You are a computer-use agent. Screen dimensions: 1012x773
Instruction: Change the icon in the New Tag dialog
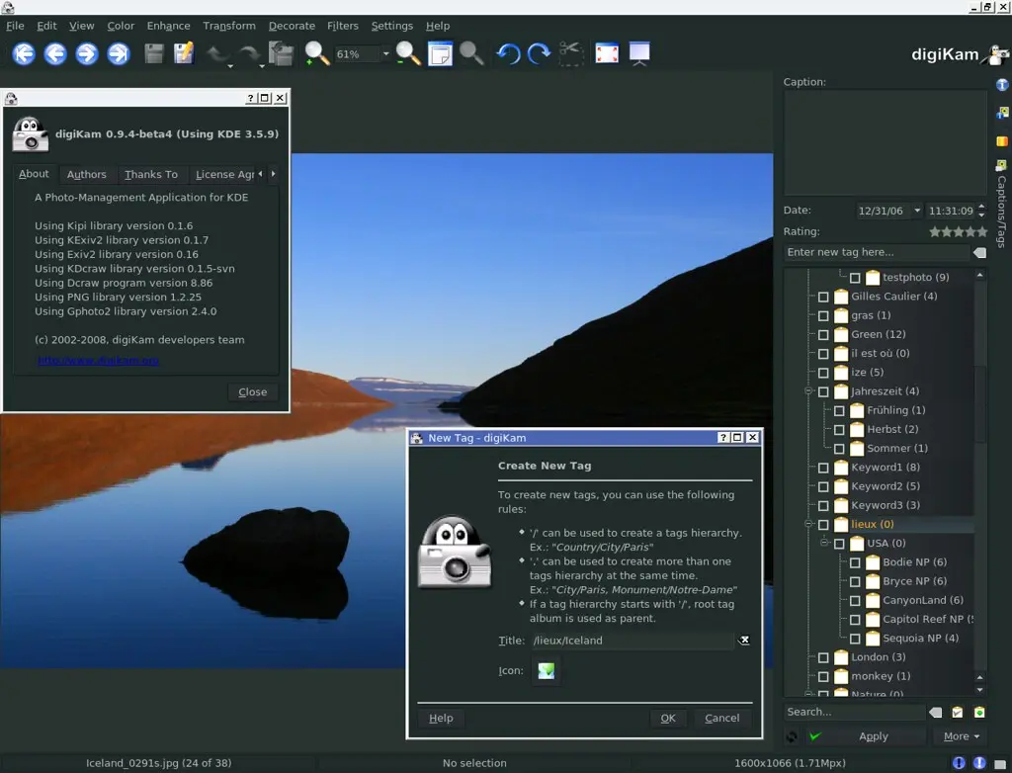[x=546, y=670]
